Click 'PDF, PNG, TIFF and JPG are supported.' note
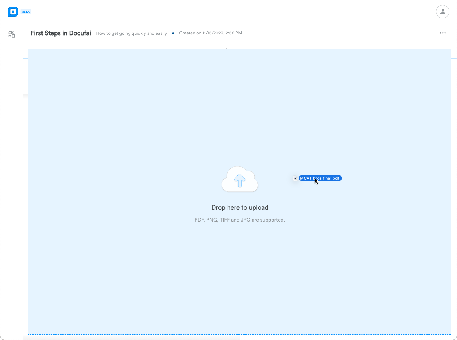Viewport: 457px width, 340px height. (240, 220)
